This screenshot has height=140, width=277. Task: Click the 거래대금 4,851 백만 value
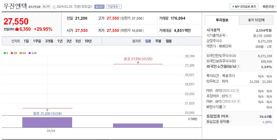tap(182, 30)
